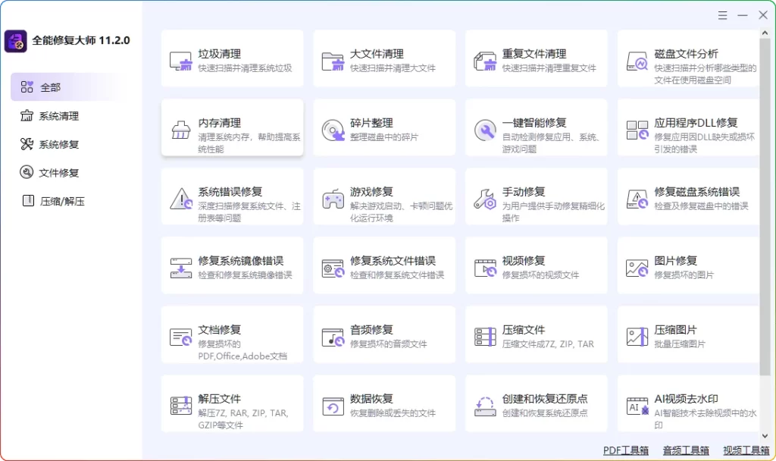Open the 音频工具箱 link
This screenshot has height=461, width=776.
(x=685, y=450)
